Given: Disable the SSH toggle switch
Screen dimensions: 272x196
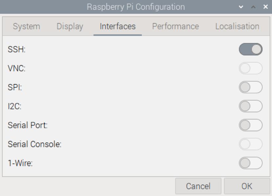Looking at the screenshot, I should (251, 50).
